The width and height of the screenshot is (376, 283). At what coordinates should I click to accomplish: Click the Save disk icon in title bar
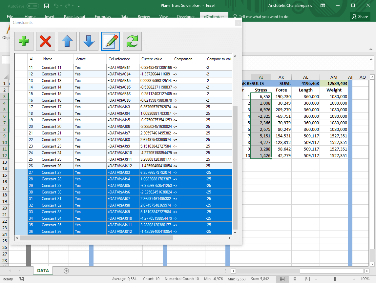click(x=46, y=6)
